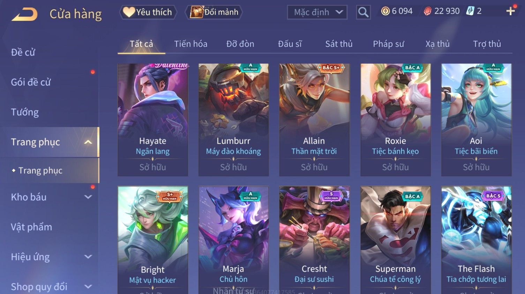This screenshot has width=525, height=294.
Task: Click the blue voucher ticket icon
Action: pos(470,11)
